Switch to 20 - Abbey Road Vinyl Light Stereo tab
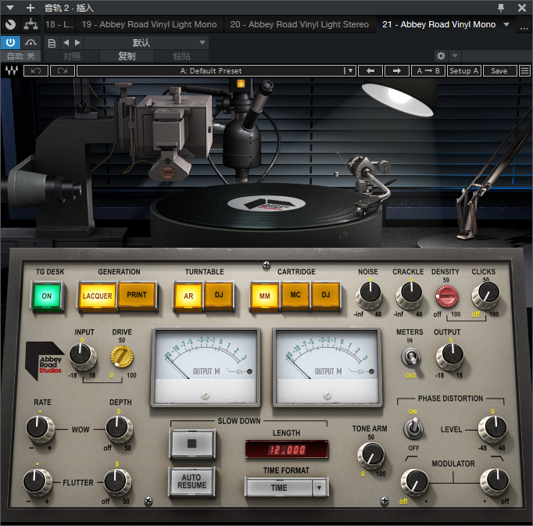Screen dimensions: 533x526 299,24
